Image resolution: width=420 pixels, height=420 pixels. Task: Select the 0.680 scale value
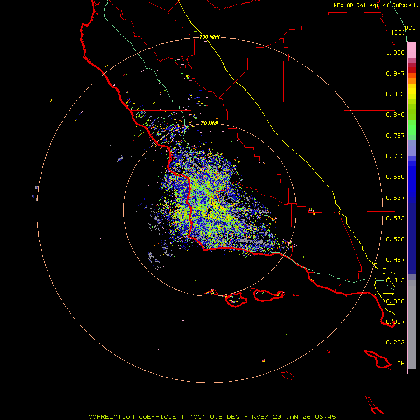395,177
